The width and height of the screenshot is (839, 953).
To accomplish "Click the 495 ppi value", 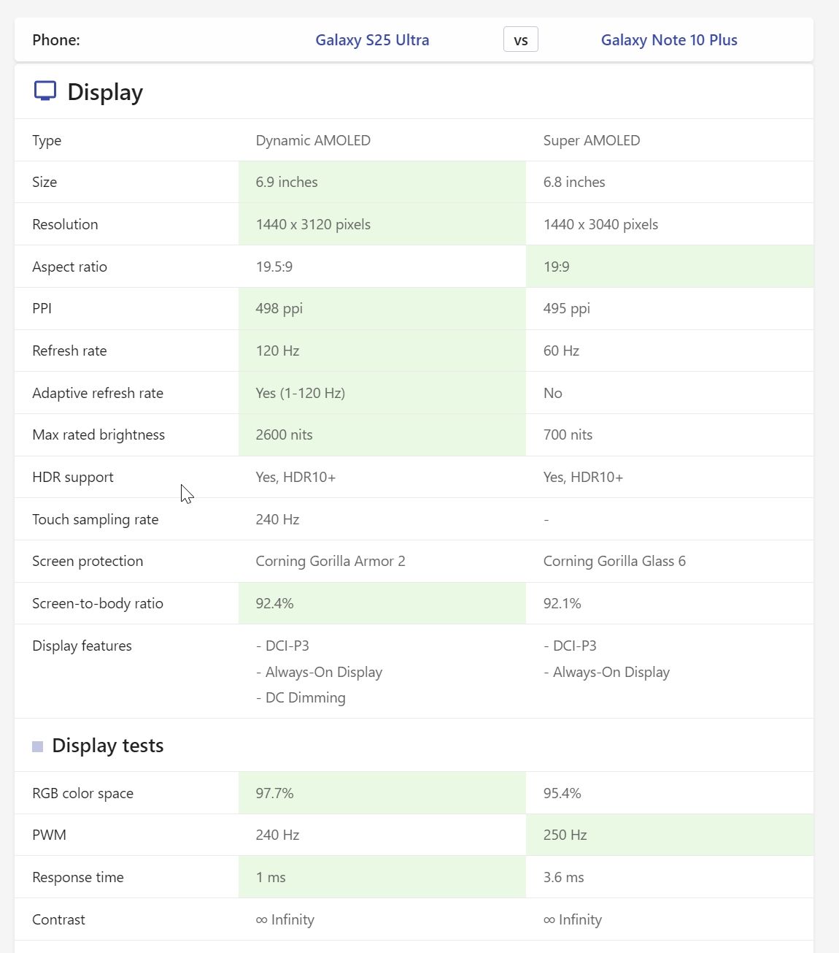I will coord(567,308).
